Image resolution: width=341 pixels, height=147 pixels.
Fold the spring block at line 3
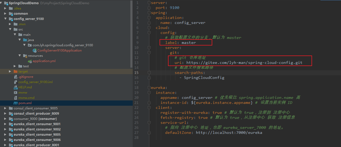click(x=149, y=13)
